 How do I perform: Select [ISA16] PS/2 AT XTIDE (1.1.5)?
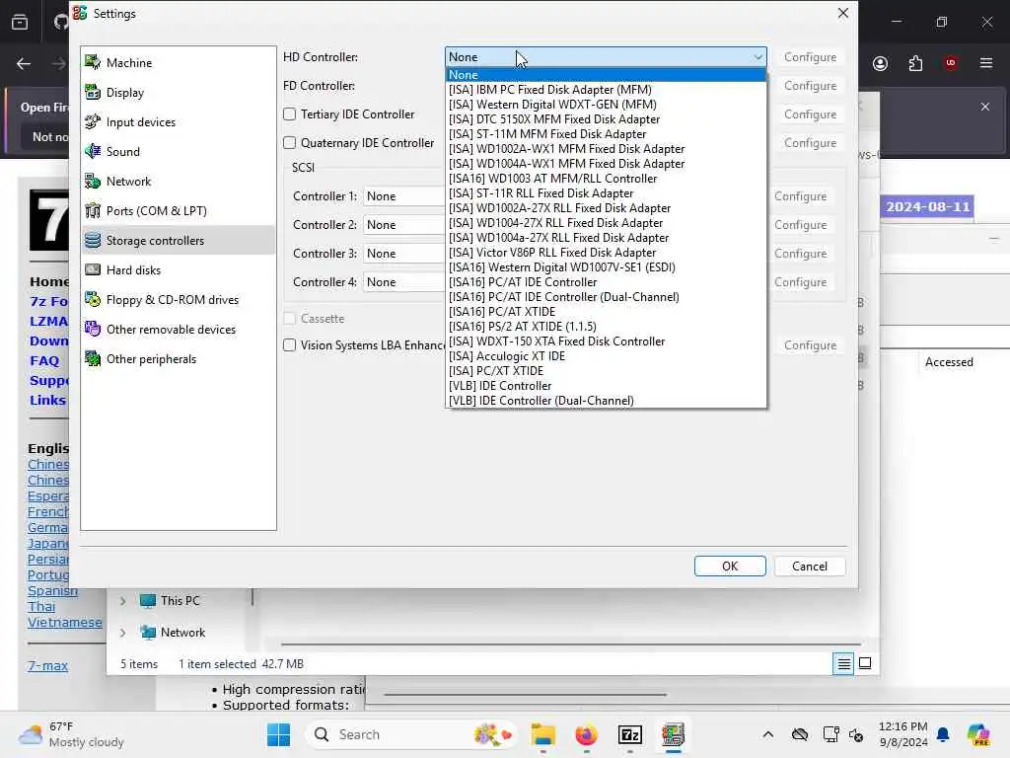point(607,327)
